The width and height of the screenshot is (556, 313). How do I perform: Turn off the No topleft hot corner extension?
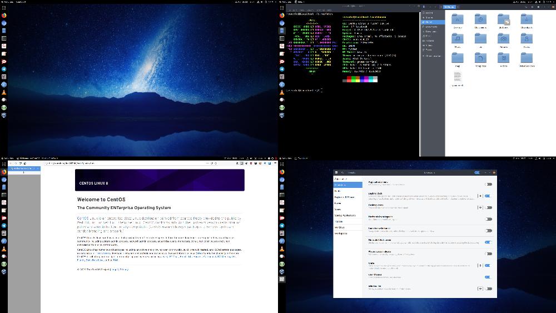click(x=488, y=242)
